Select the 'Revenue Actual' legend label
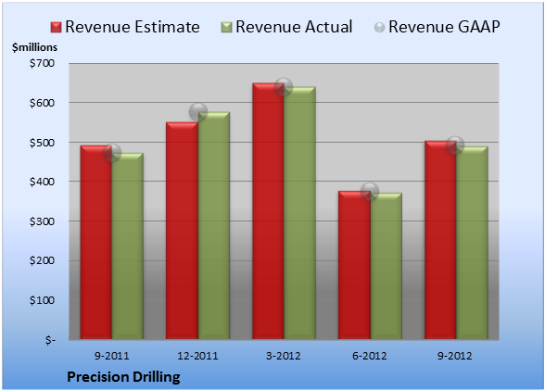The image size is (545, 391). 294,27
